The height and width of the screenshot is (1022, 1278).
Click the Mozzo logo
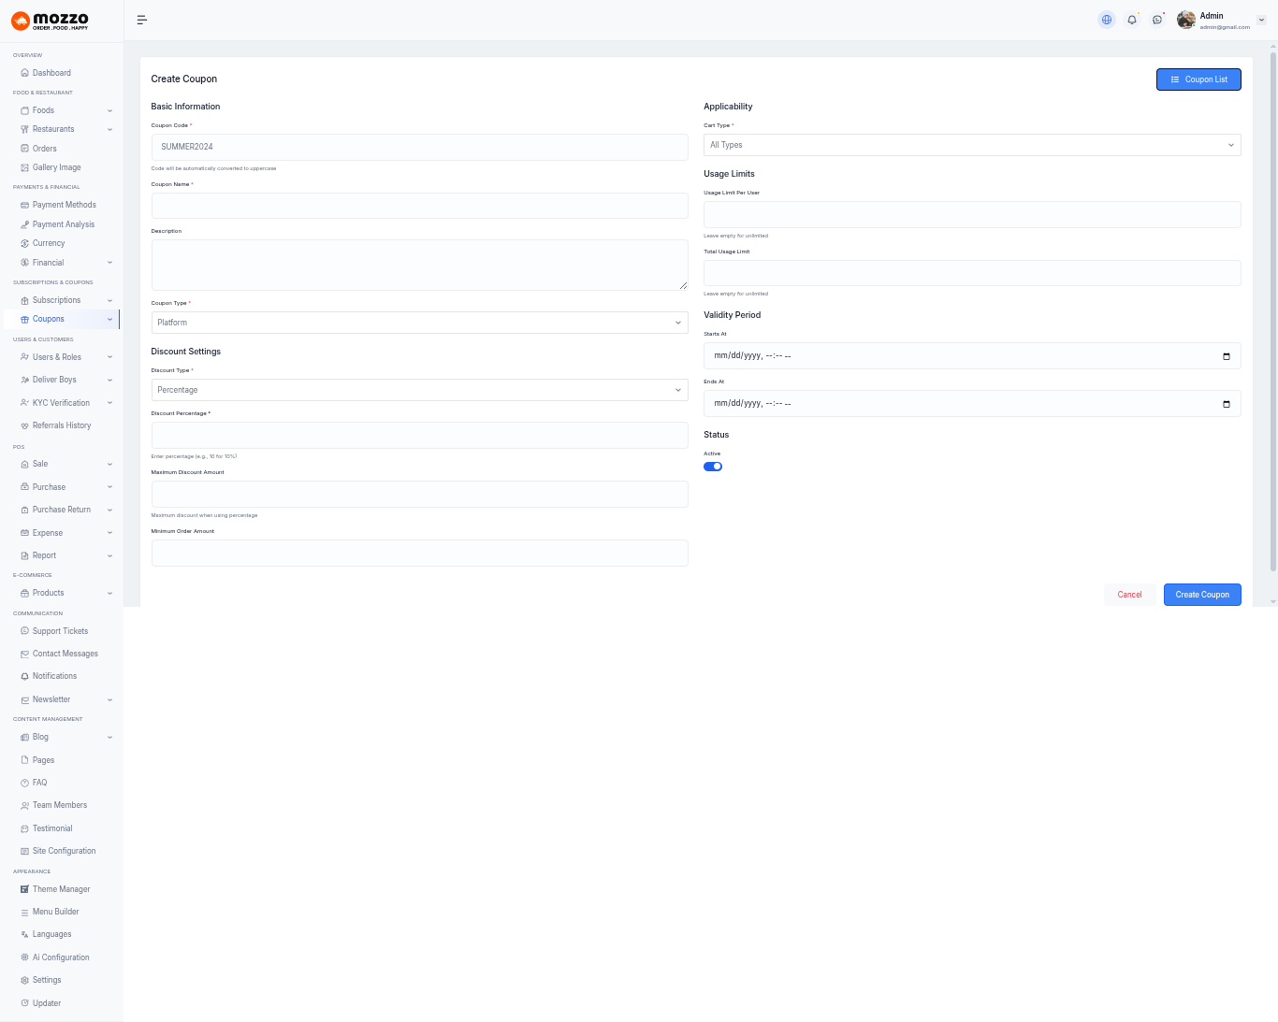(x=51, y=21)
